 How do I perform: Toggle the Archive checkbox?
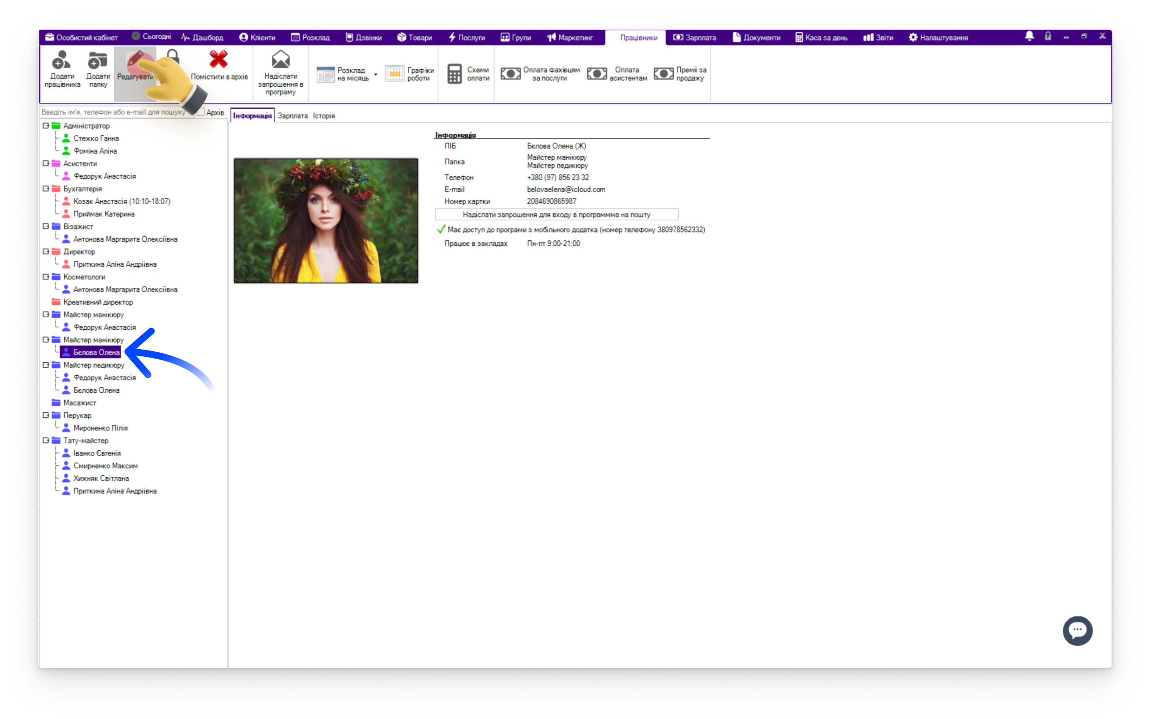pos(201,112)
